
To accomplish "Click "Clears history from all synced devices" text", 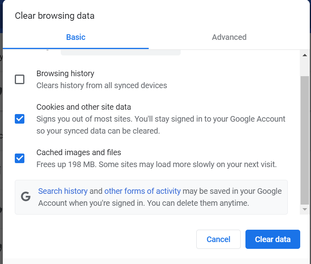I will pyautogui.click(x=102, y=85).
